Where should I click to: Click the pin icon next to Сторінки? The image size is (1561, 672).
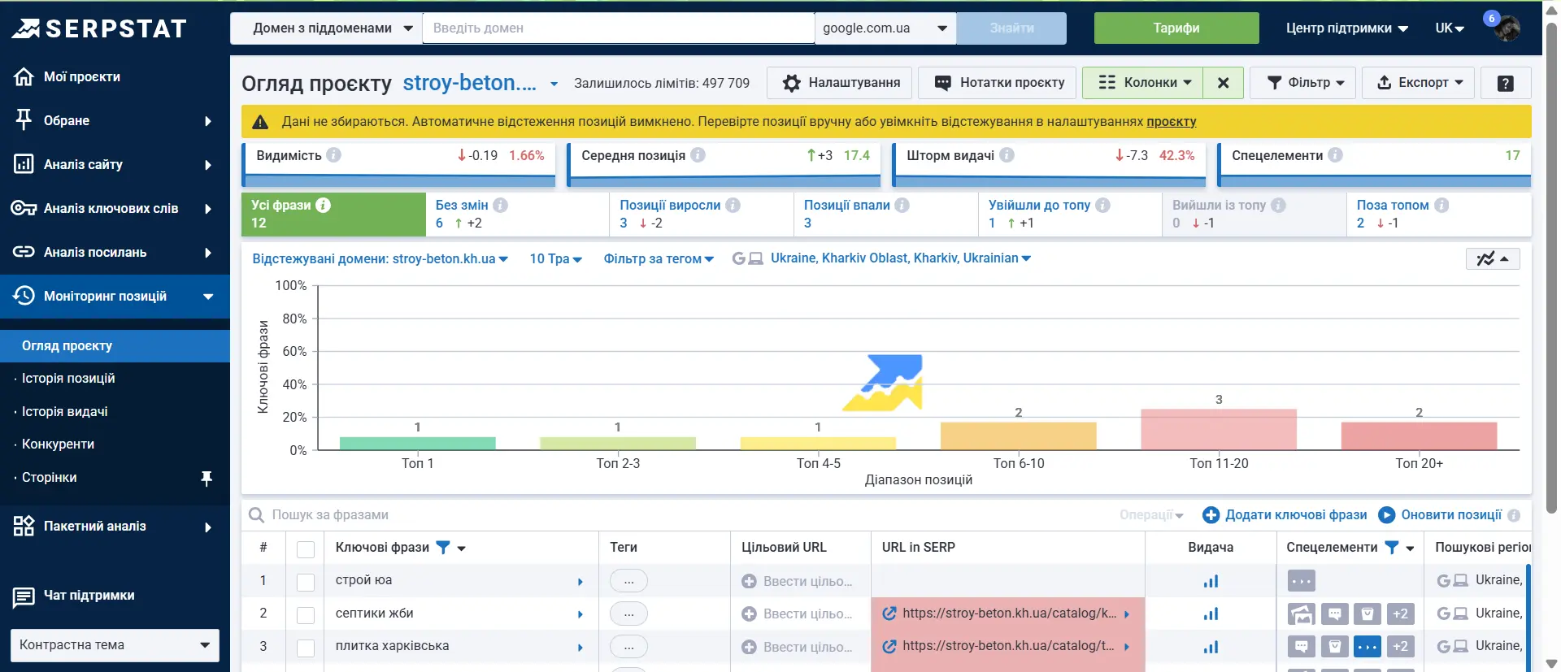(207, 478)
